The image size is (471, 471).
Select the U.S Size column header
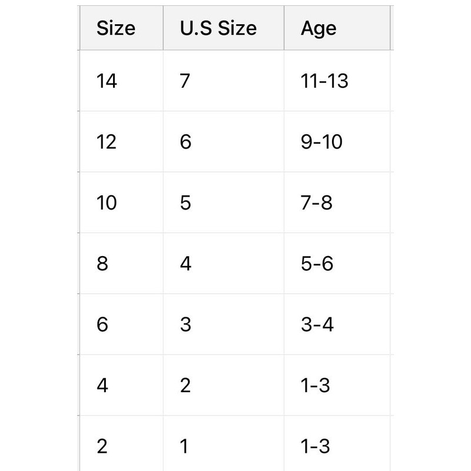click(x=218, y=28)
